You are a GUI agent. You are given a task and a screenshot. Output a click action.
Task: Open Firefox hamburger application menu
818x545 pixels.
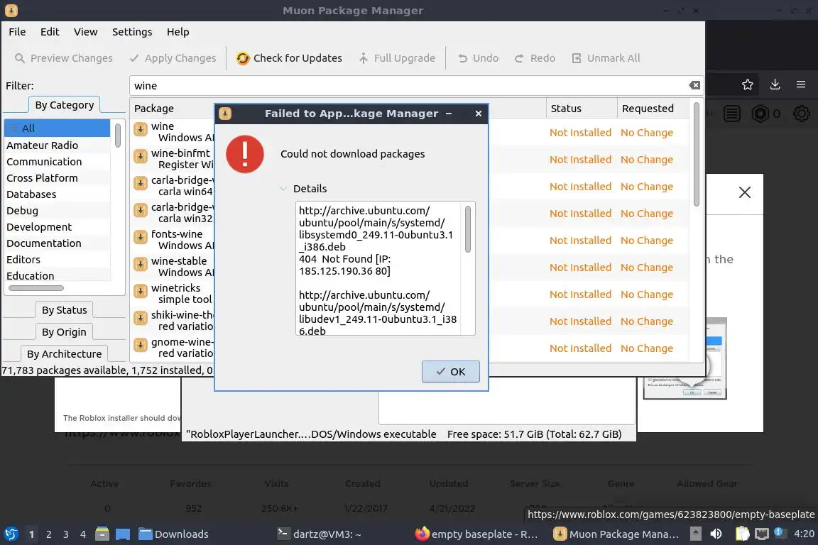click(x=801, y=84)
